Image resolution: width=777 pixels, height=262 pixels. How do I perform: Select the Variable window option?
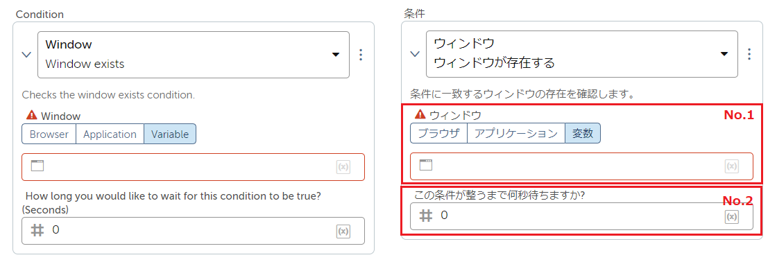point(170,134)
